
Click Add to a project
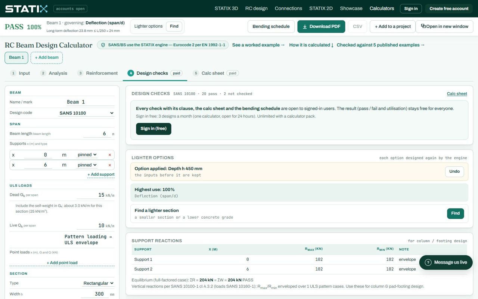pyautogui.click(x=393, y=27)
